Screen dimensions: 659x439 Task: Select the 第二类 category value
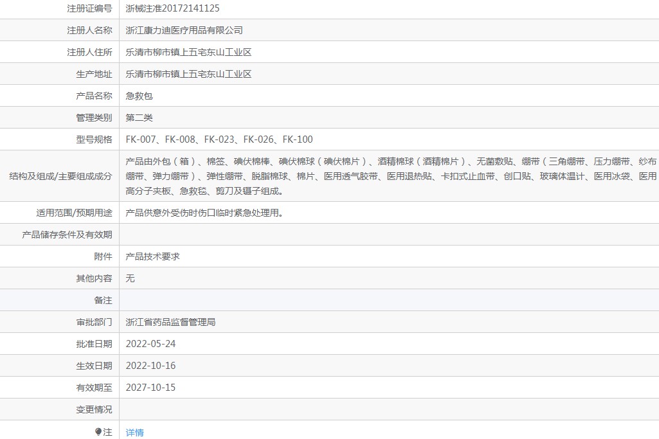click(x=139, y=118)
